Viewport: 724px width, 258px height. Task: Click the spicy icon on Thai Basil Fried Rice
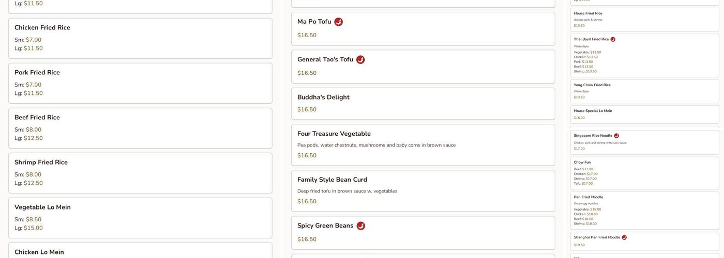pyautogui.click(x=613, y=39)
